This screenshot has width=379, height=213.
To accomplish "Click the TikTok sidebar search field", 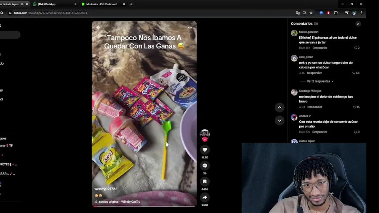I will [9, 35].
